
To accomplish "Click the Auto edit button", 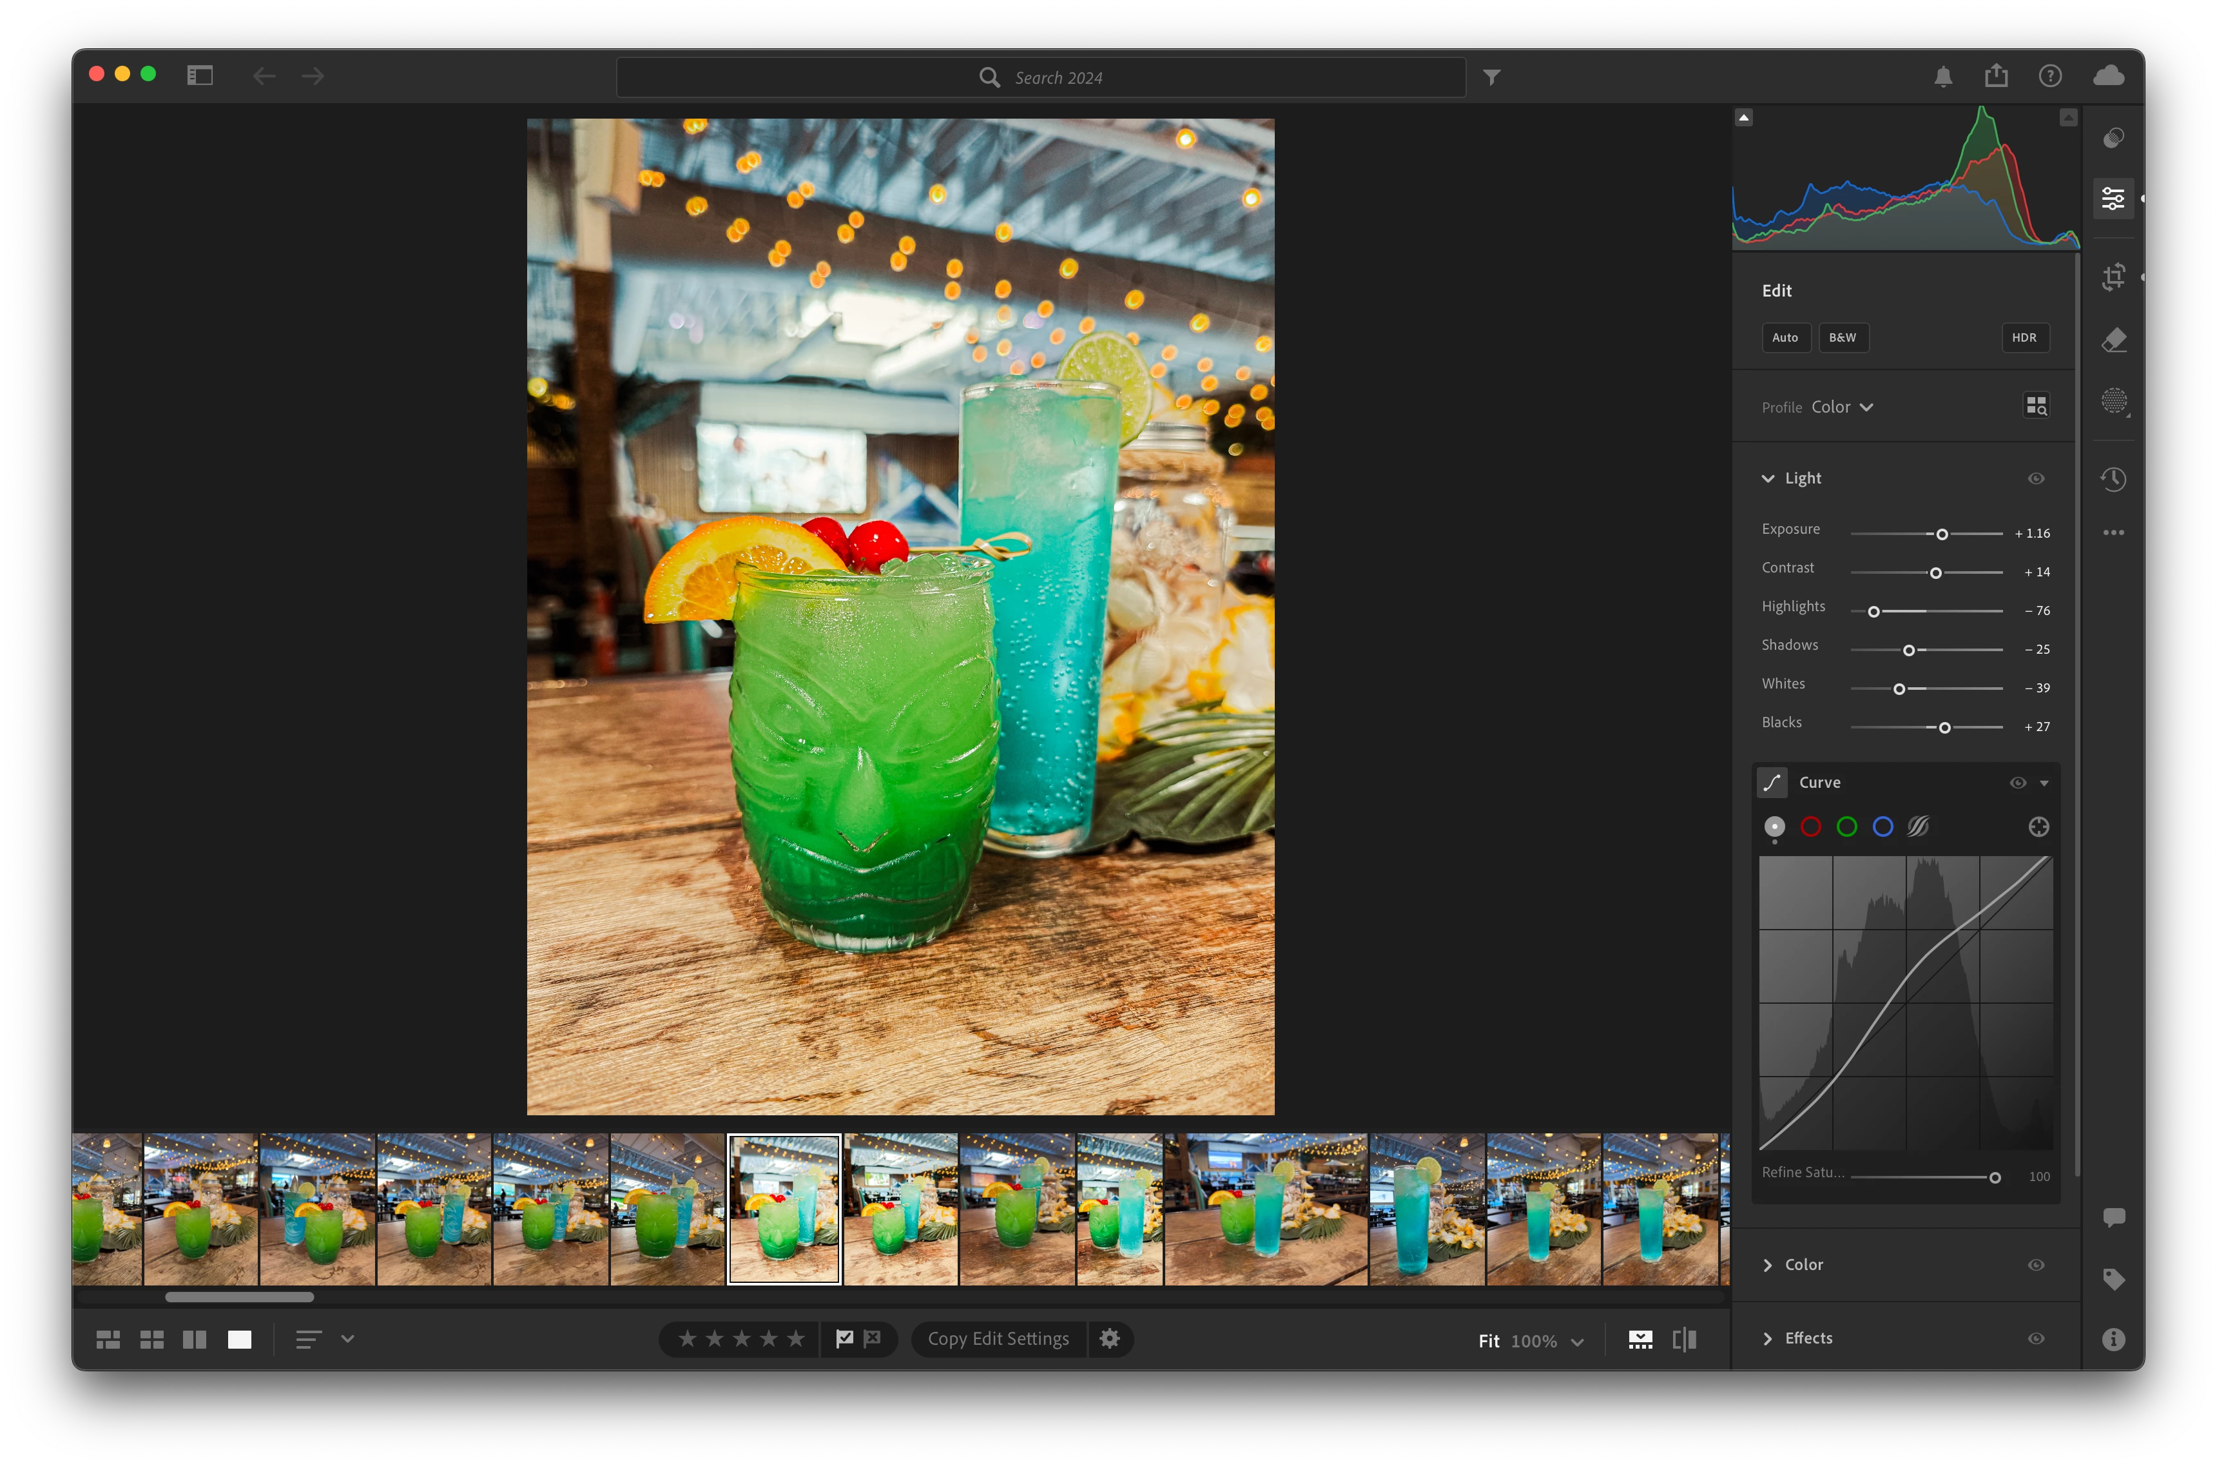I will tap(1785, 338).
